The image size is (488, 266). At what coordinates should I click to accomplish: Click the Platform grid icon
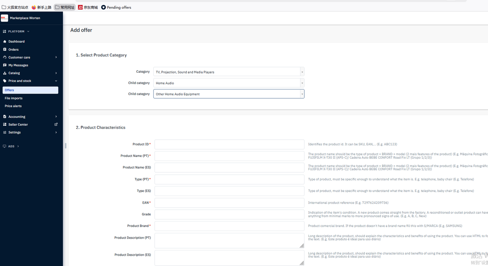click(x=5, y=32)
